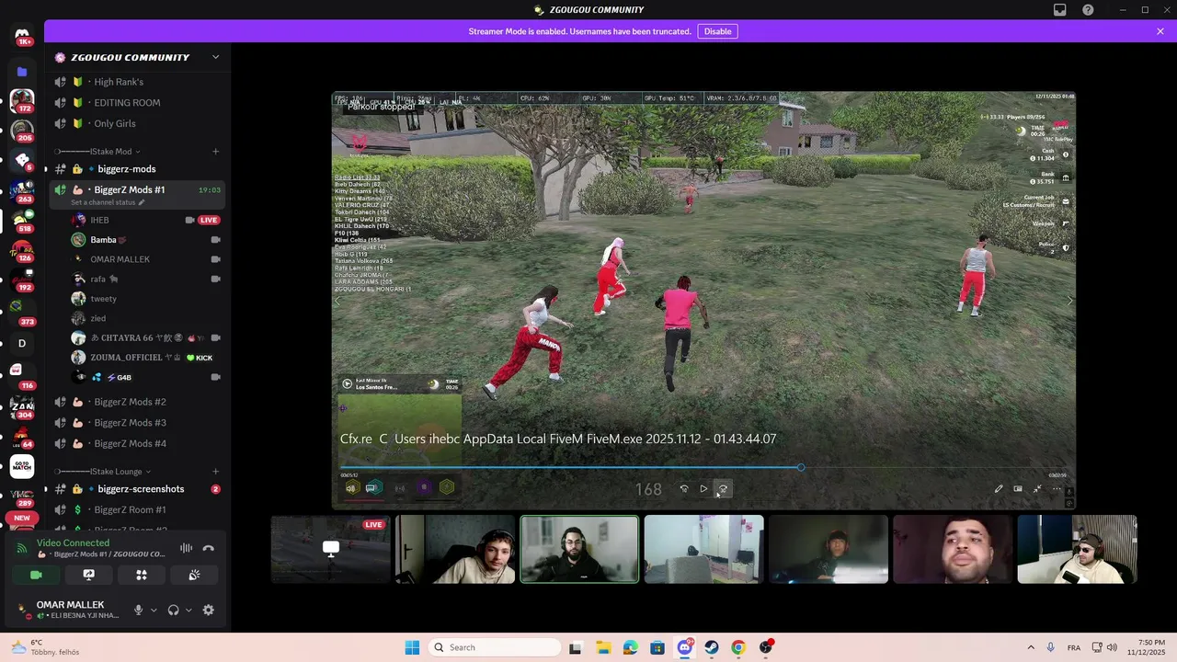
Task: Open the 'D' server icon
Action: [x=22, y=343]
